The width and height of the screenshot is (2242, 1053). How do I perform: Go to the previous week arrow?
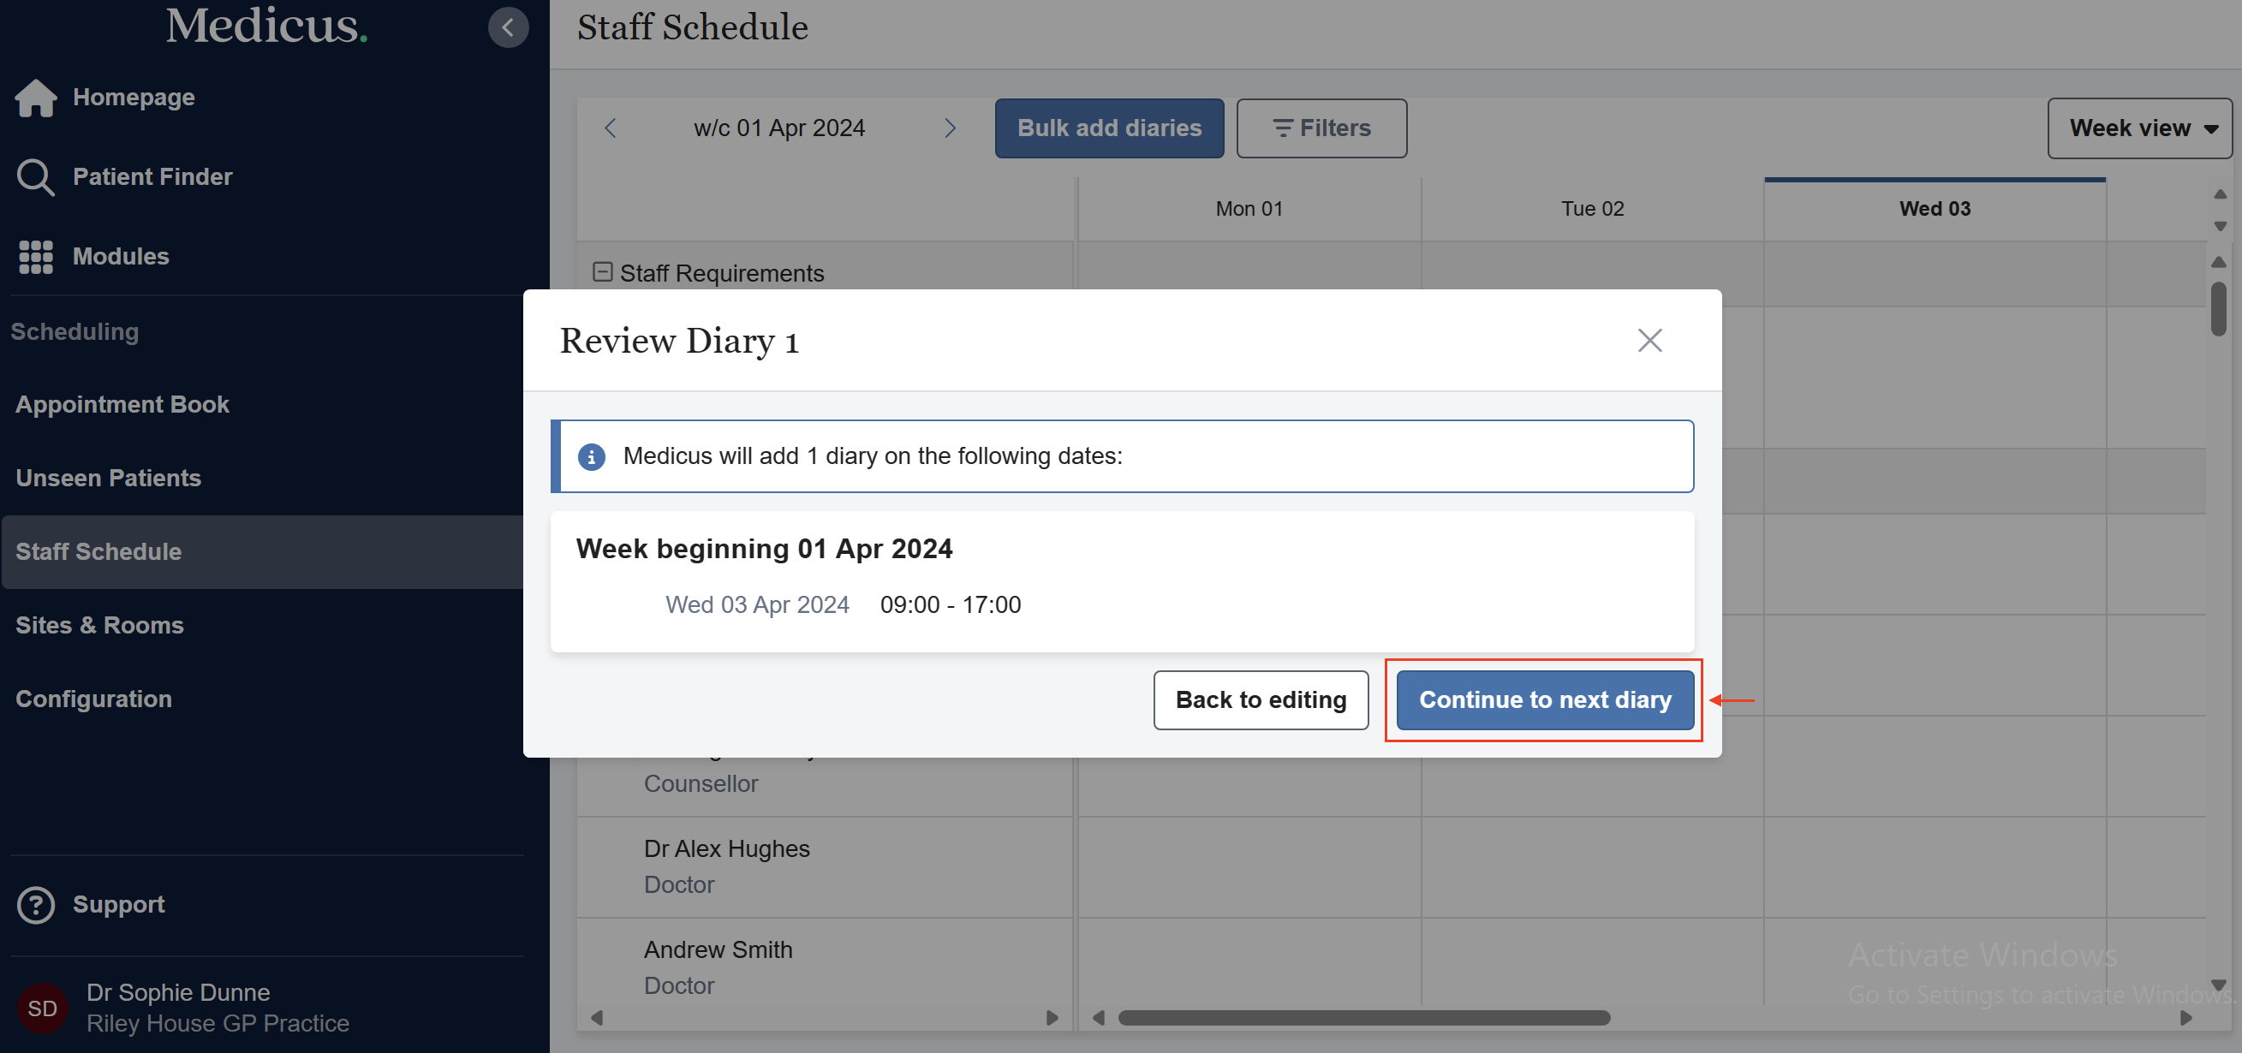tap(610, 128)
